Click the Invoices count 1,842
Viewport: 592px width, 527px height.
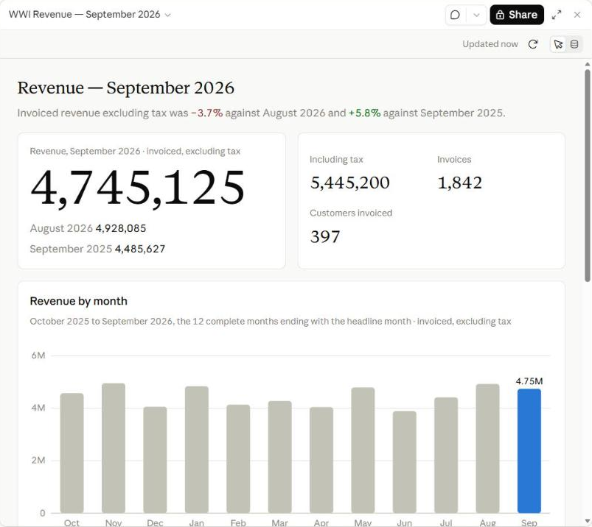tap(459, 183)
